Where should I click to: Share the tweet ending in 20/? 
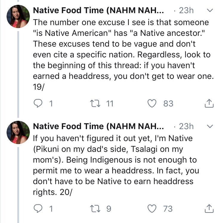pyautogui.click(x=209, y=208)
